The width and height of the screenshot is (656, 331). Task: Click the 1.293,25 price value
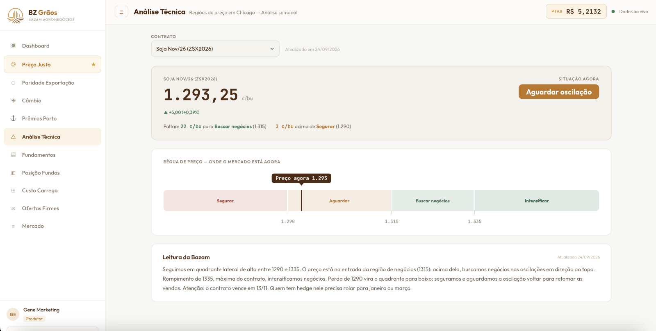[x=200, y=95]
